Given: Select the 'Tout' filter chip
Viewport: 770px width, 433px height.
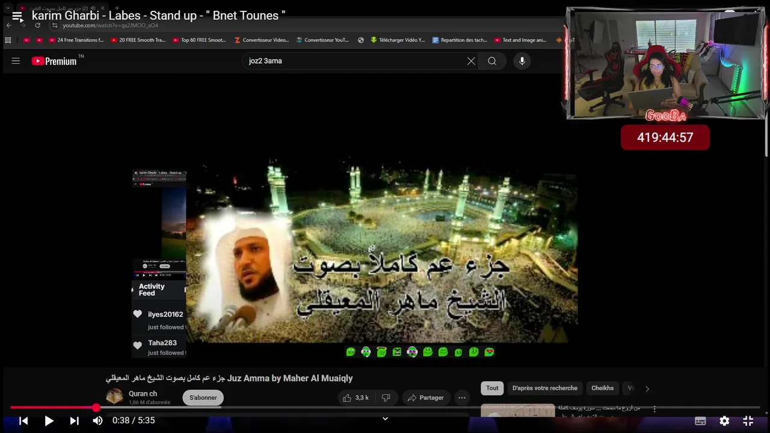Looking at the screenshot, I should pos(492,388).
